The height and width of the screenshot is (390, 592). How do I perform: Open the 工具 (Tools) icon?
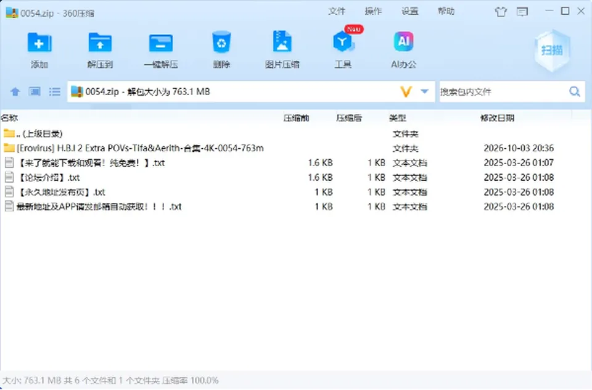(343, 42)
